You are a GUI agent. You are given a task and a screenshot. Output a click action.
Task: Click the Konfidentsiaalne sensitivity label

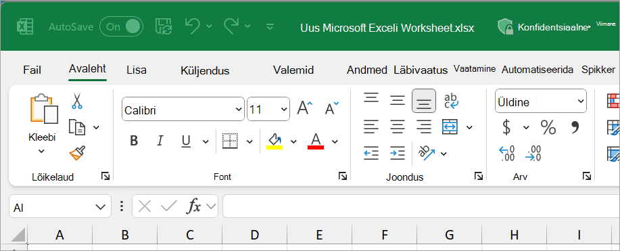point(544,27)
